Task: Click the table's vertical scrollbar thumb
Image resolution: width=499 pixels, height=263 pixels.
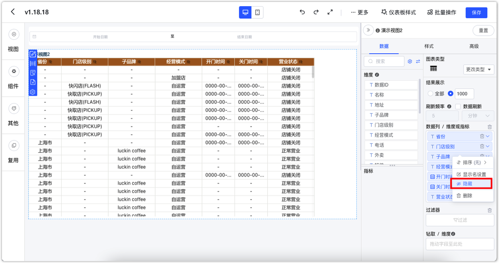Action: pos(313,72)
